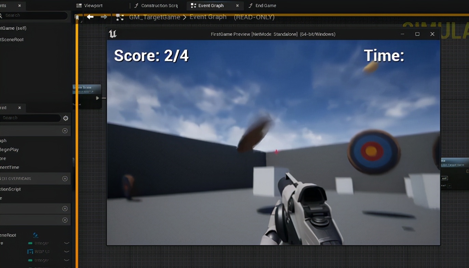
Task: Click the exec output pin on left node
Action: pyautogui.click(x=97, y=98)
